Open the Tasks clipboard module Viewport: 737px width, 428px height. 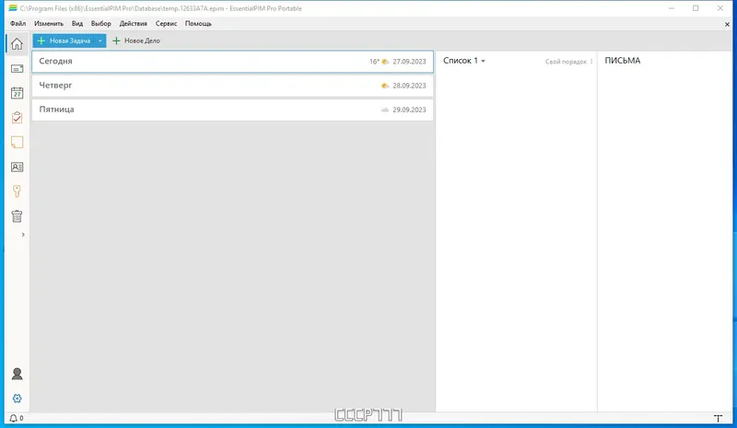17,118
